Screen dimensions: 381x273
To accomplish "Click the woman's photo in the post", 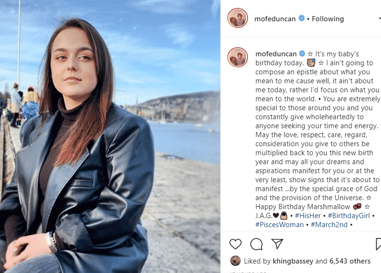I will point(110,136).
